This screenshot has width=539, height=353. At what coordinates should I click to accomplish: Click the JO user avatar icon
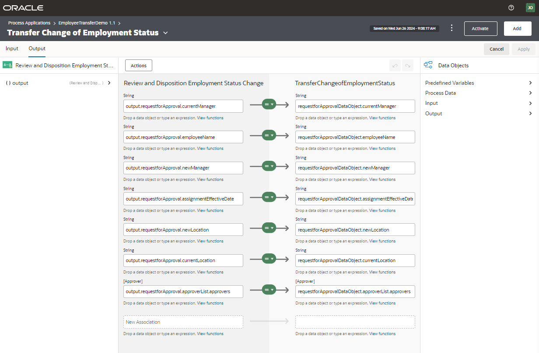[530, 8]
